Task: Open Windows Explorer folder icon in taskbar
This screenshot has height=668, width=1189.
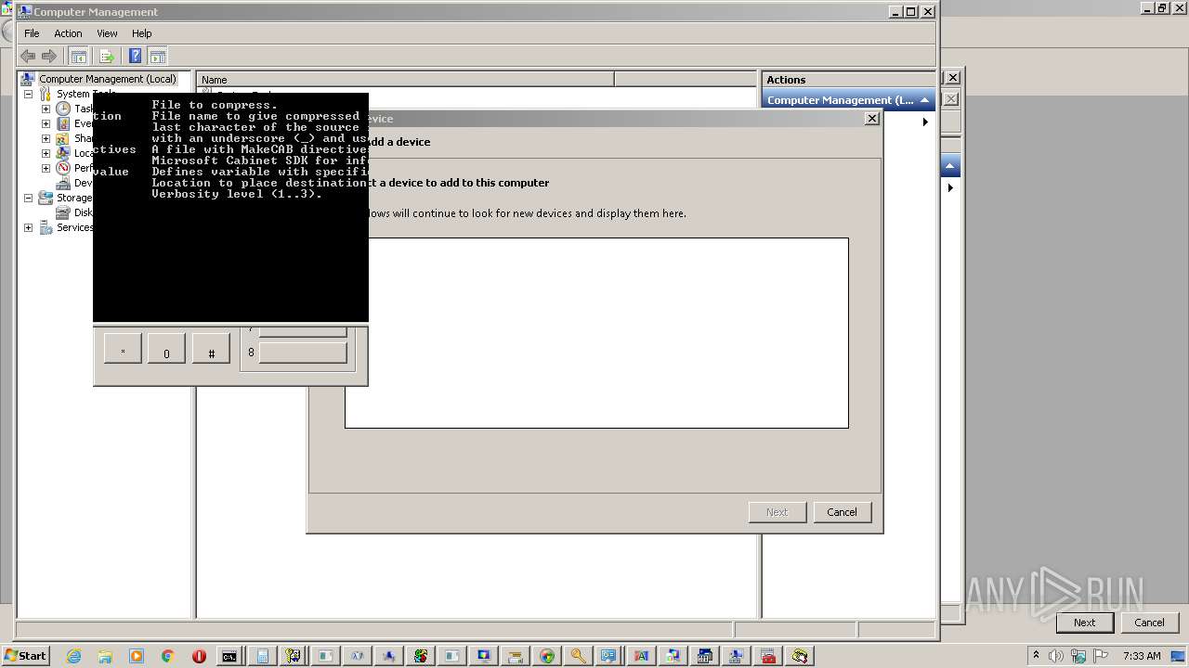Action: (105, 656)
